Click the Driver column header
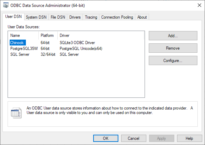The width and height of the screenshot is (205, 145). tap(101, 35)
